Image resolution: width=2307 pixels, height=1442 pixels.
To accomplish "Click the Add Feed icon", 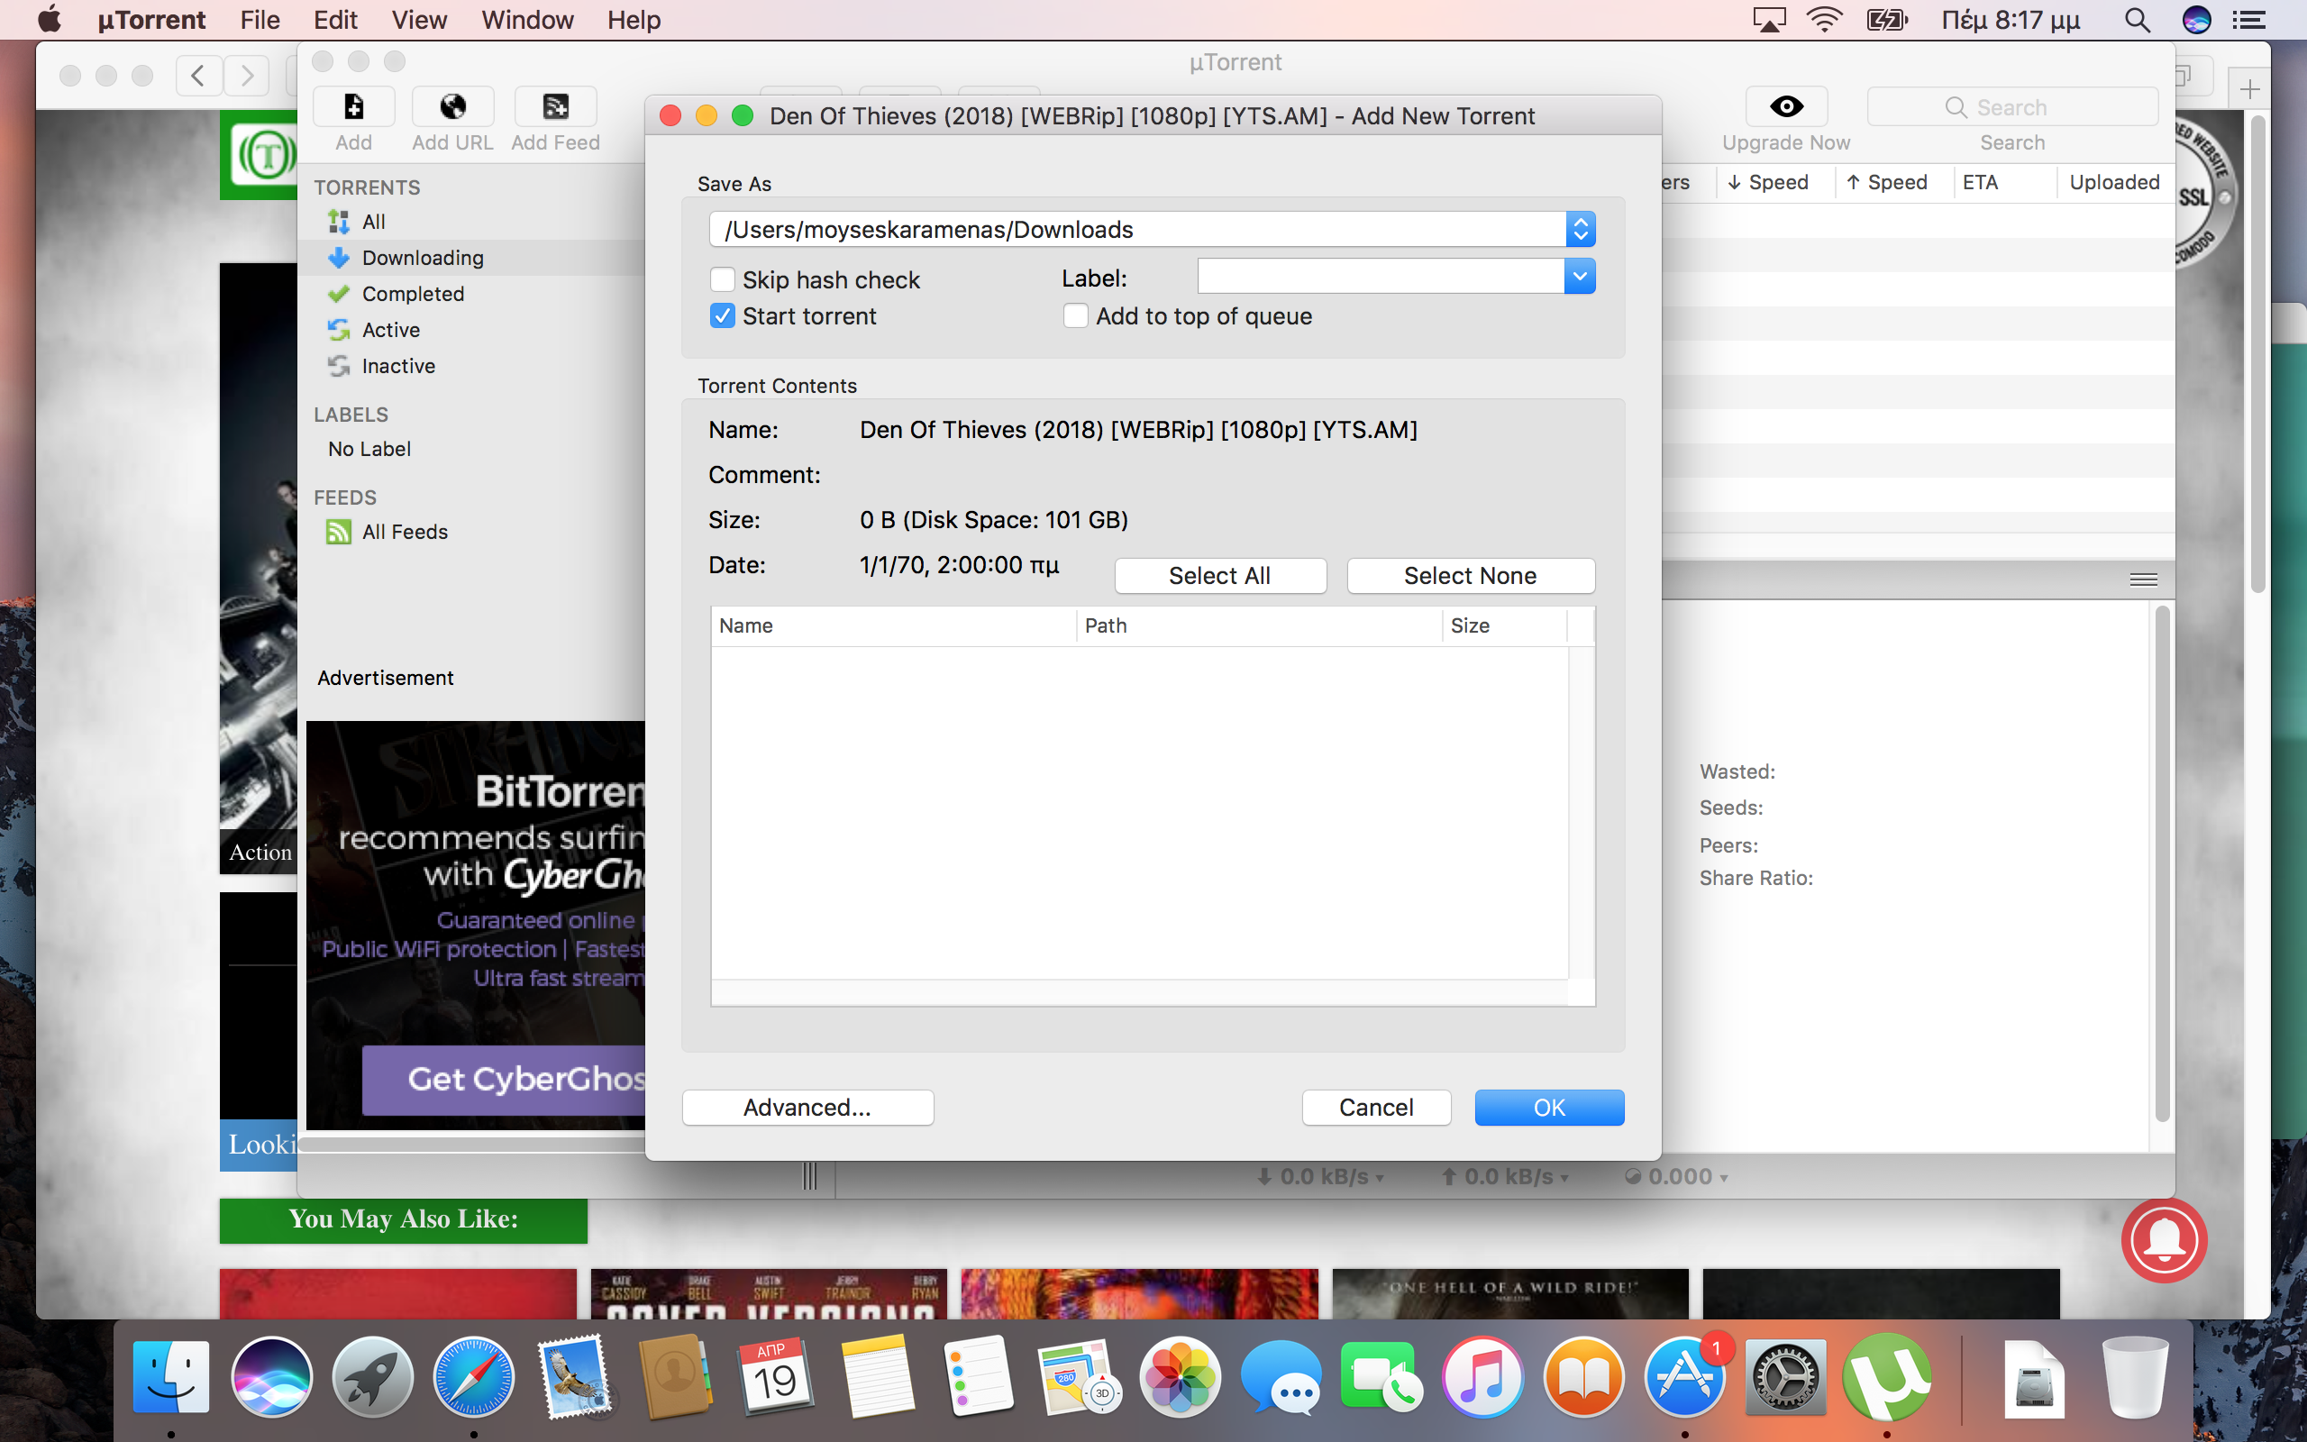I will (556, 105).
